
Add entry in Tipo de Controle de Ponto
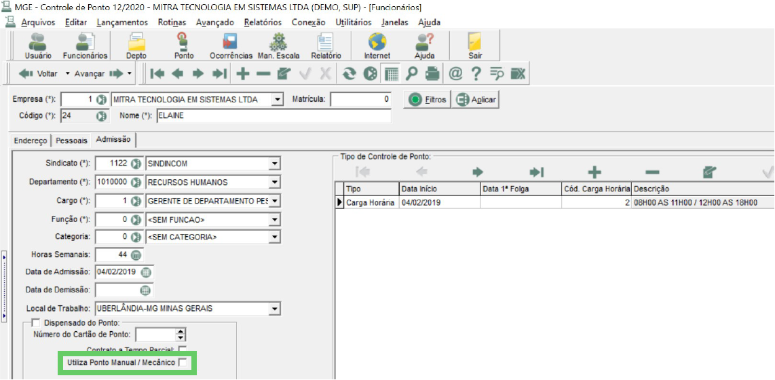[x=594, y=172]
